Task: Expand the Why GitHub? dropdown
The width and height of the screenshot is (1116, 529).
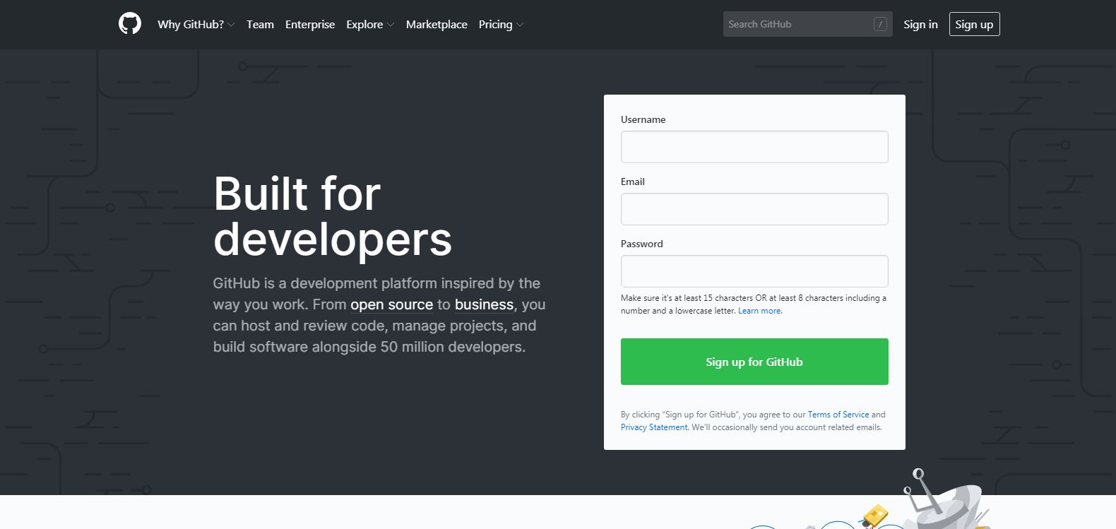Action: click(x=196, y=24)
